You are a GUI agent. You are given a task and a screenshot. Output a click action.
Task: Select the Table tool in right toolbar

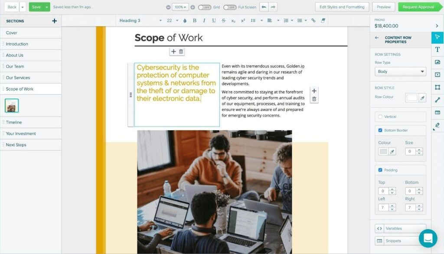coord(437,112)
